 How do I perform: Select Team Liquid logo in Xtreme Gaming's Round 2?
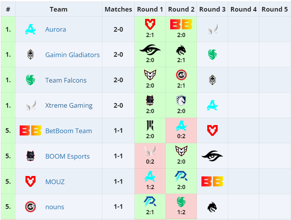tap(181, 100)
